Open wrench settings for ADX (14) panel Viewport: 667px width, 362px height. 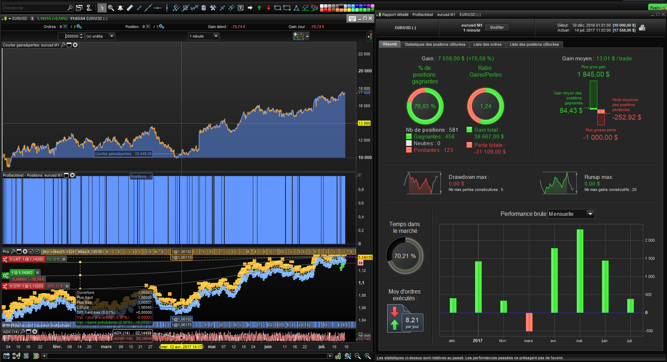tap(23, 331)
